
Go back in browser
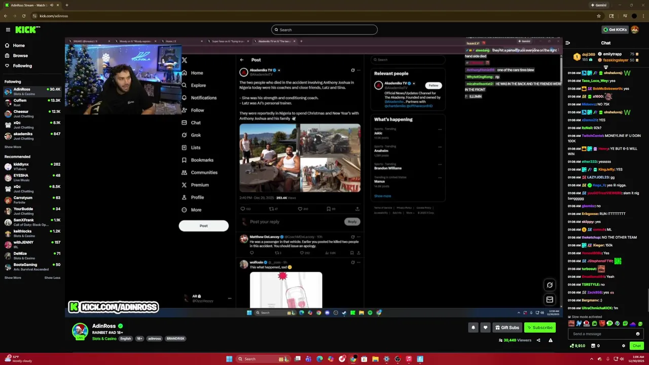point(6,16)
